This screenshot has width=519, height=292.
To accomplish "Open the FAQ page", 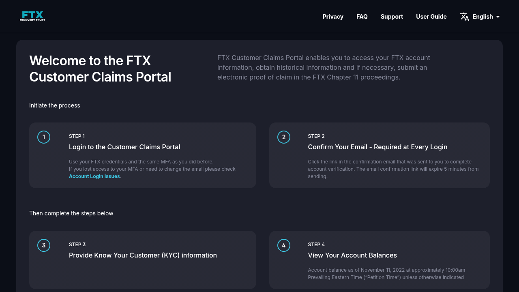I will [362, 17].
